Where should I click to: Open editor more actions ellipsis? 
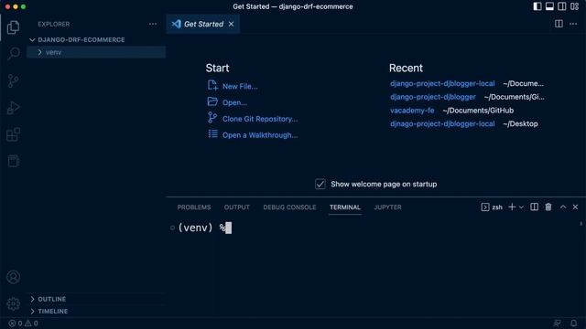(x=573, y=24)
